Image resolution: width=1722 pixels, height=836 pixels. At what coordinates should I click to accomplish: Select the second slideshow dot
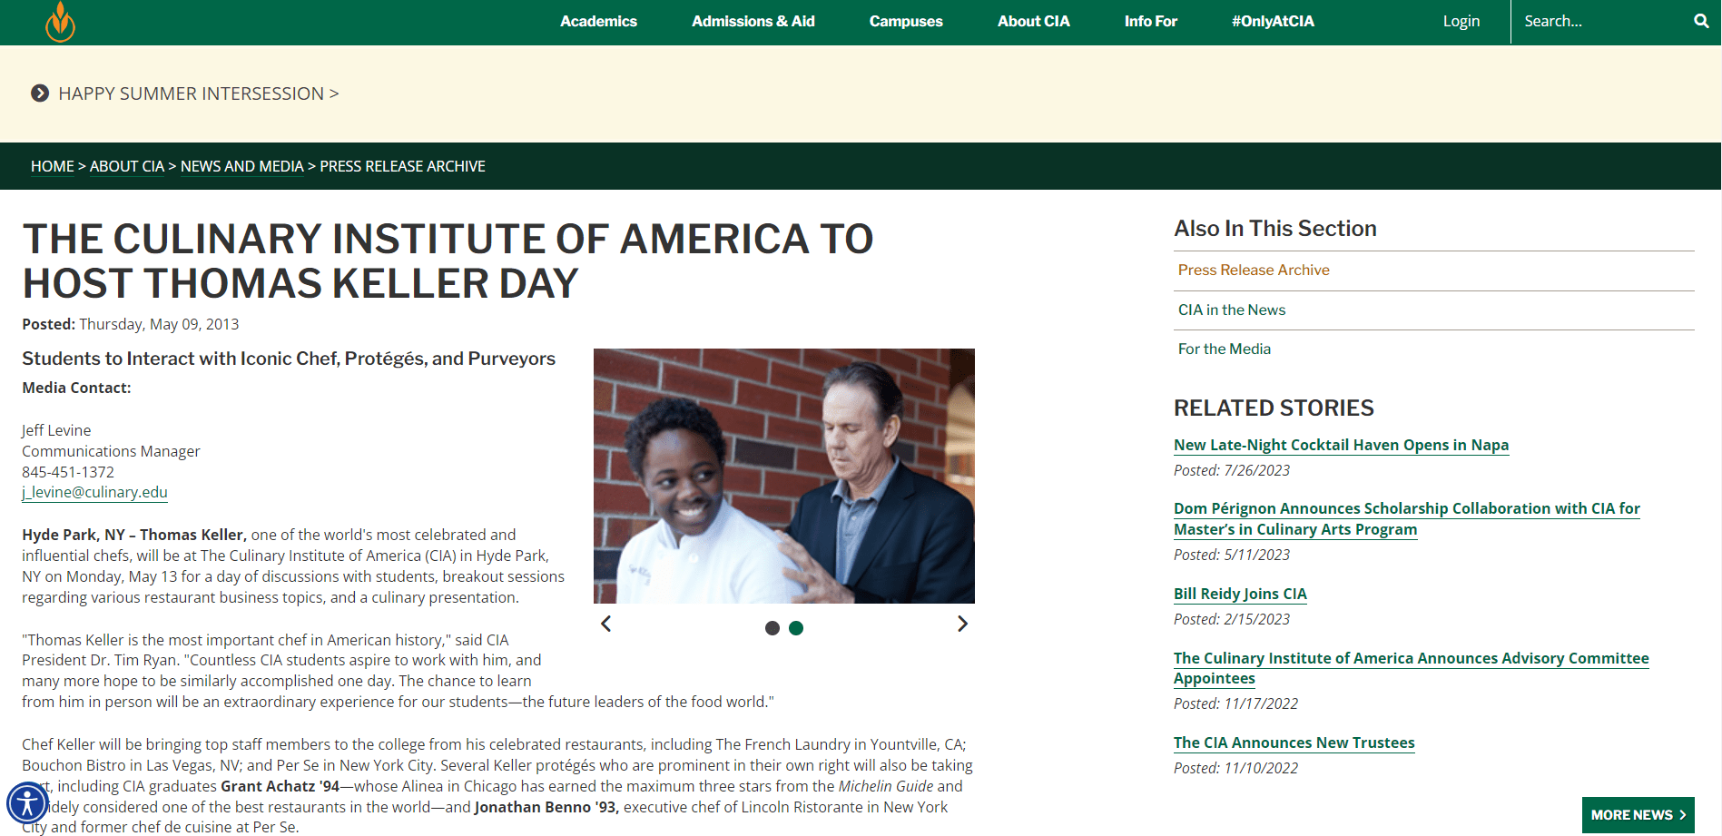[796, 628]
